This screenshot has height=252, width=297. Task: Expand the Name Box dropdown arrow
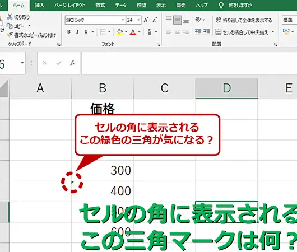coord(22,63)
